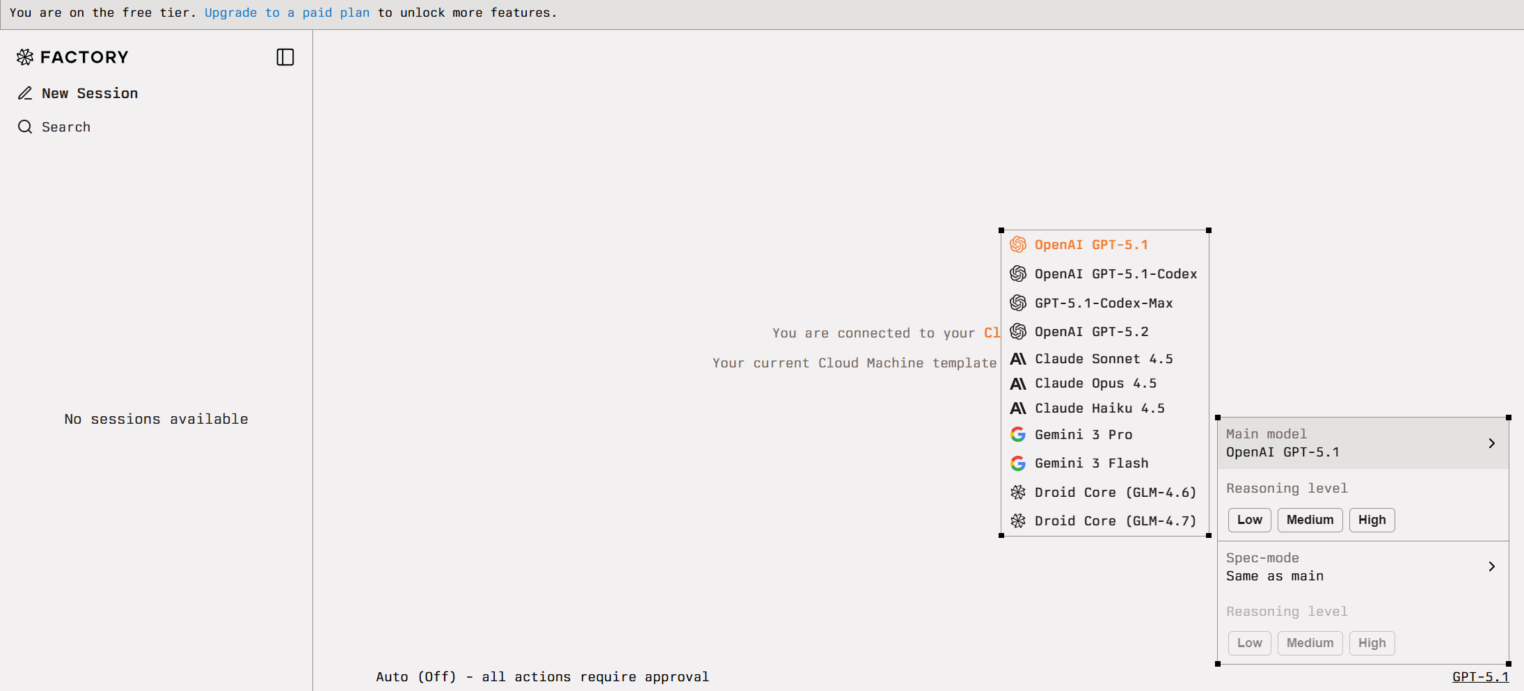Open the GPT-5.1 model selector link
This screenshot has width=1524, height=691.
pyautogui.click(x=1480, y=676)
